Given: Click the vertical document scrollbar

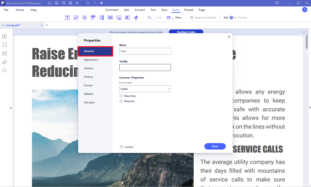Looking at the screenshot, I should tap(307, 42).
